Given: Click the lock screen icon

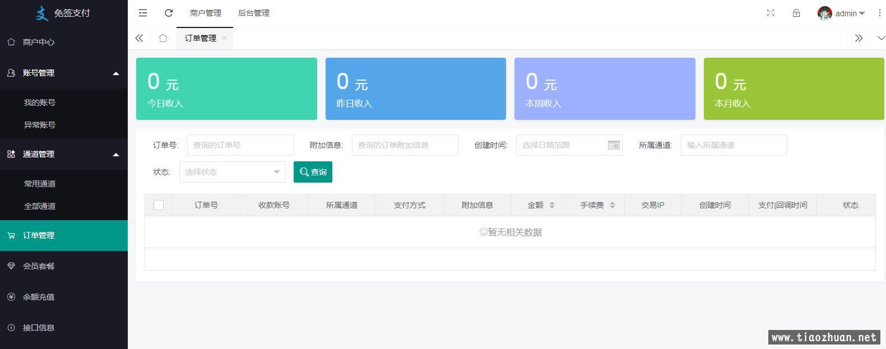Looking at the screenshot, I should click(796, 13).
